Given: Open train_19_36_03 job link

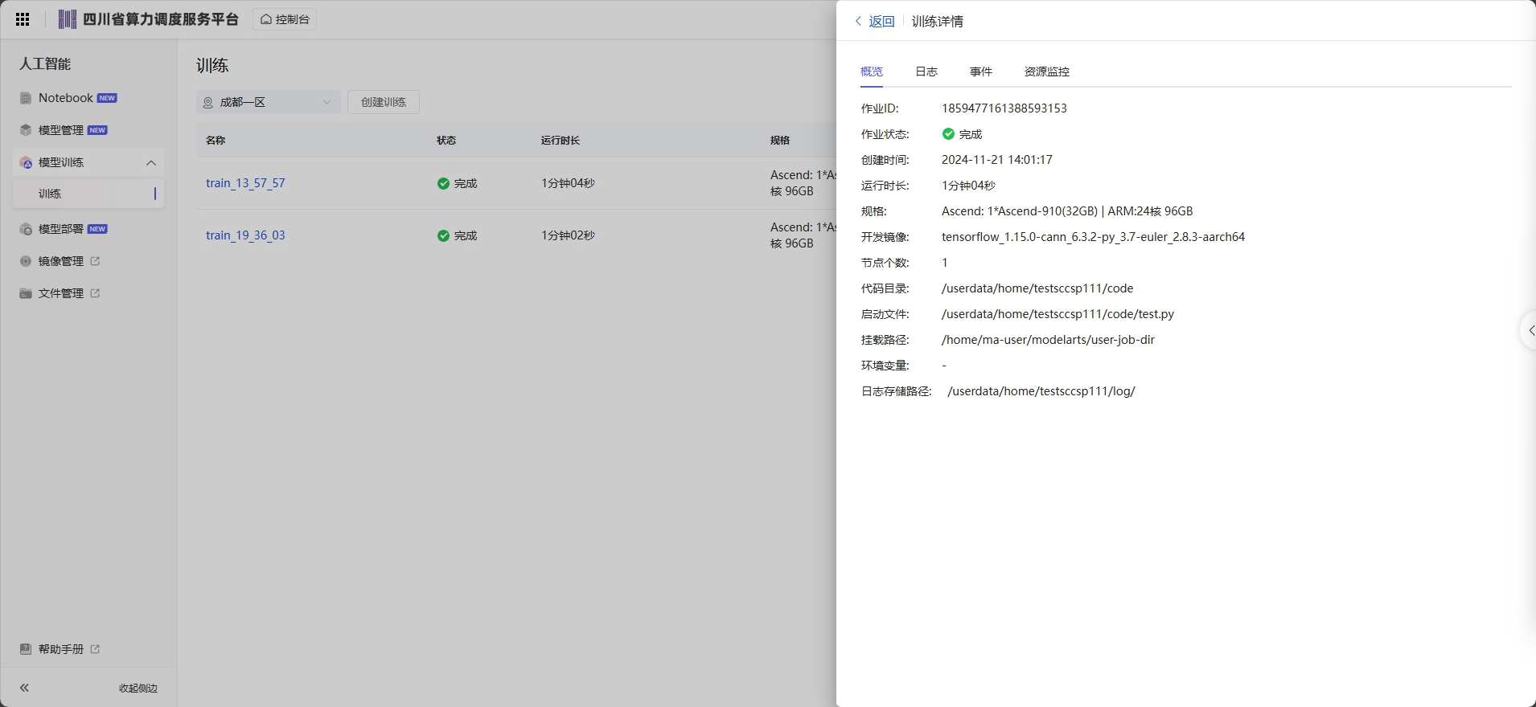Looking at the screenshot, I should (x=245, y=235).
